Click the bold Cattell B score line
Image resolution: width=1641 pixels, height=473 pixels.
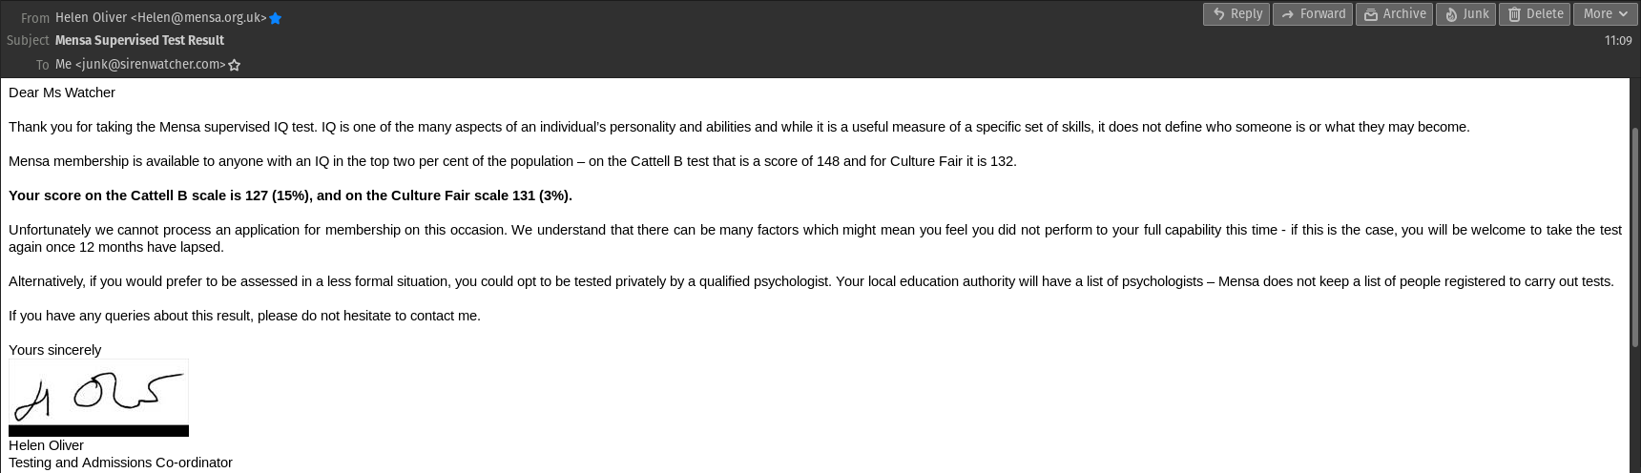pyautogui.click(x=290, y=195)
